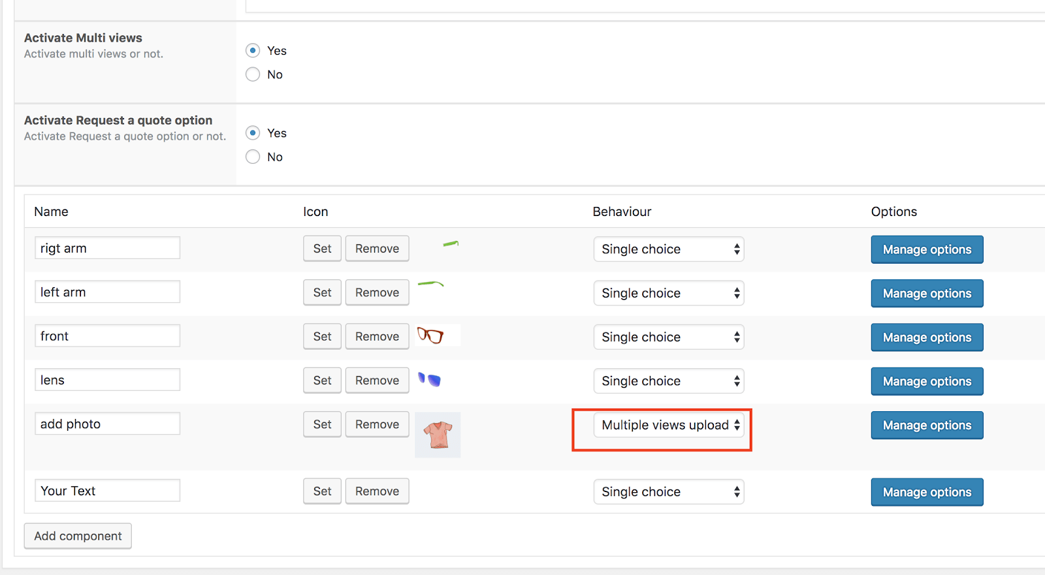Image resolution: width=1045 pixels, height=575 pixels.
Task: Click the t-shirt icon in add photo row
Action: click(x=438, y=435)
